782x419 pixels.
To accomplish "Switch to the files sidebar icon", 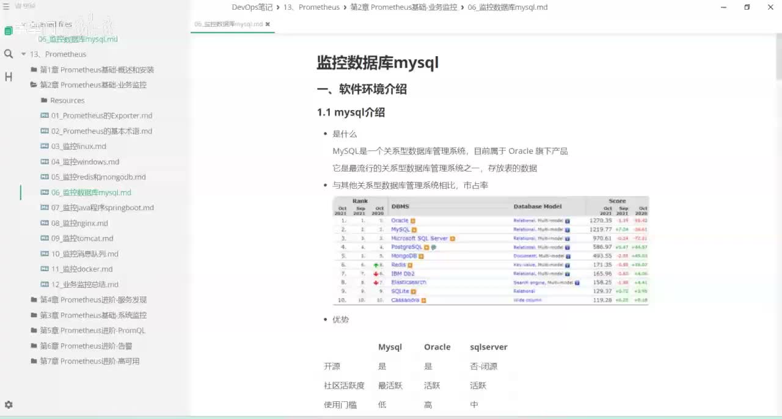I will pos(8,31).
